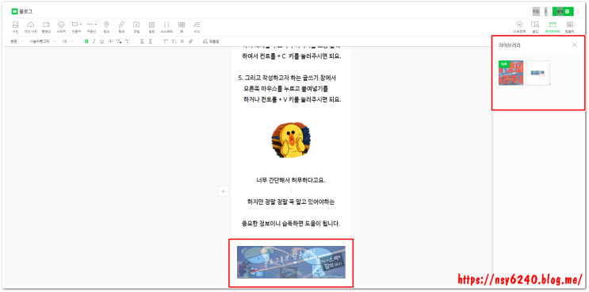The width and height of the screenshot is (589, 292).
Task: Open the three-dot more options menu
Action: pos(578,12)
